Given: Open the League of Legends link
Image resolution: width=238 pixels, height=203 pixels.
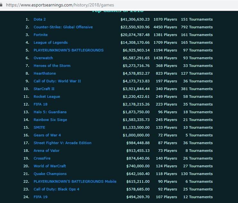Looking at the screenshot, I should tap(50, 42).
